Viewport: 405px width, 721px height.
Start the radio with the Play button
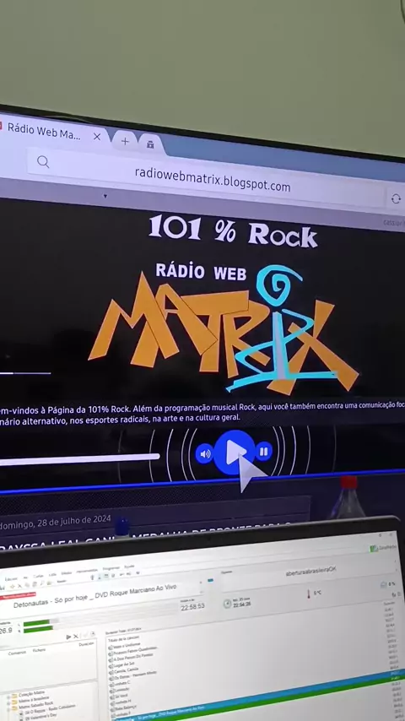coord(234,453)
